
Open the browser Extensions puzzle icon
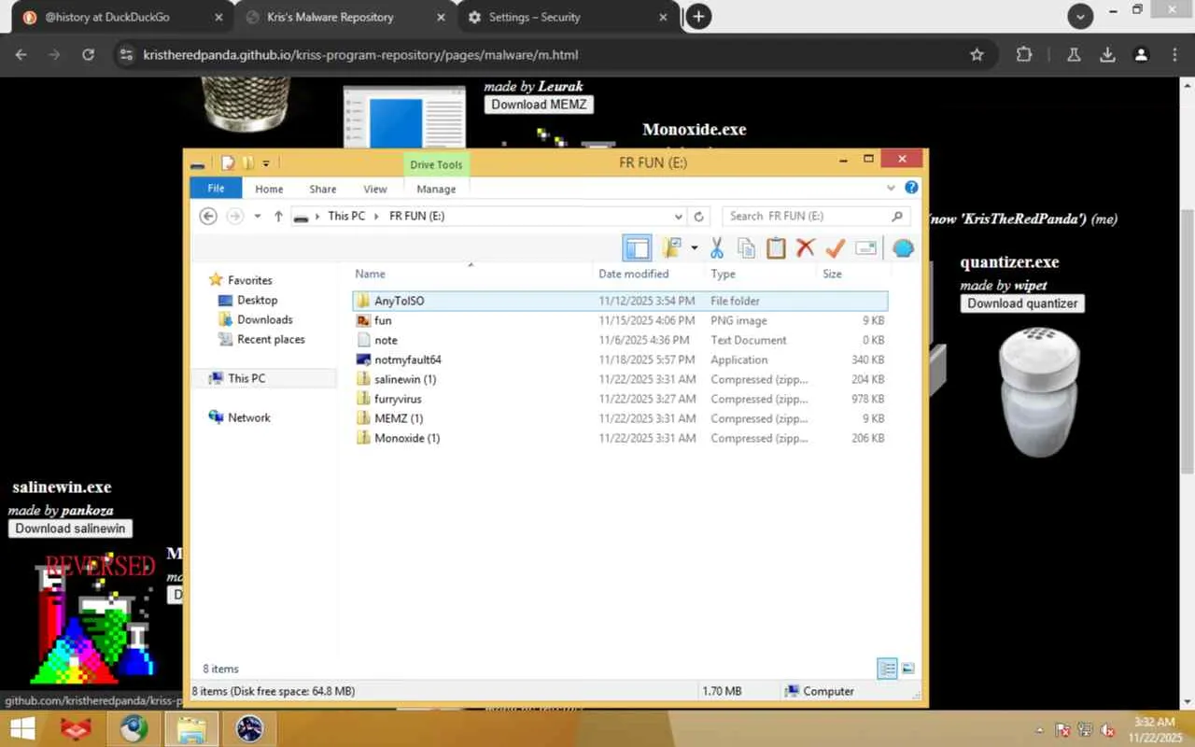(1024, 55)
